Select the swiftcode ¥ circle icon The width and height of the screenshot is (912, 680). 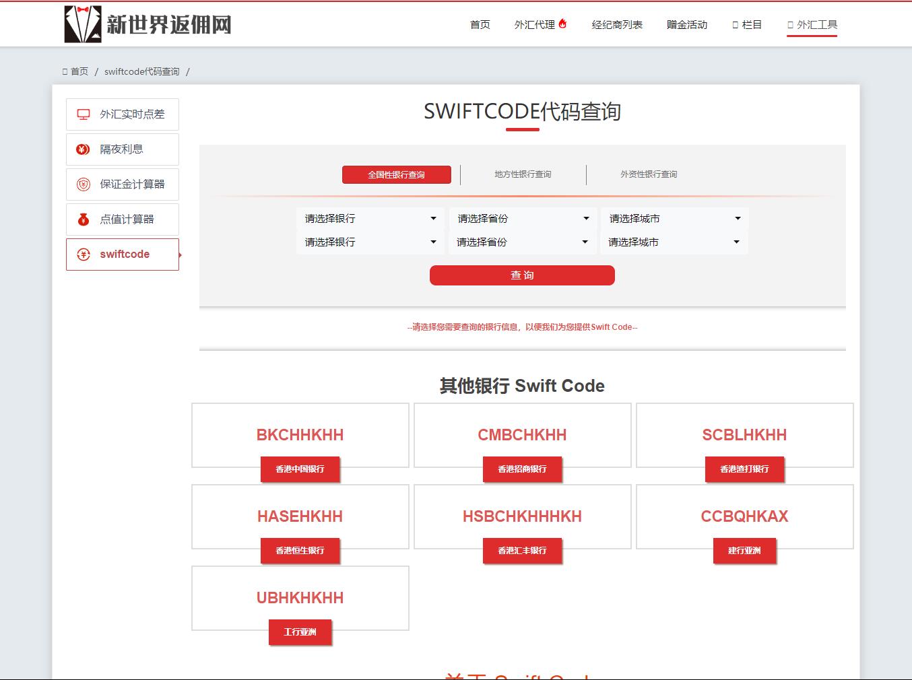[x=82, y=254]
